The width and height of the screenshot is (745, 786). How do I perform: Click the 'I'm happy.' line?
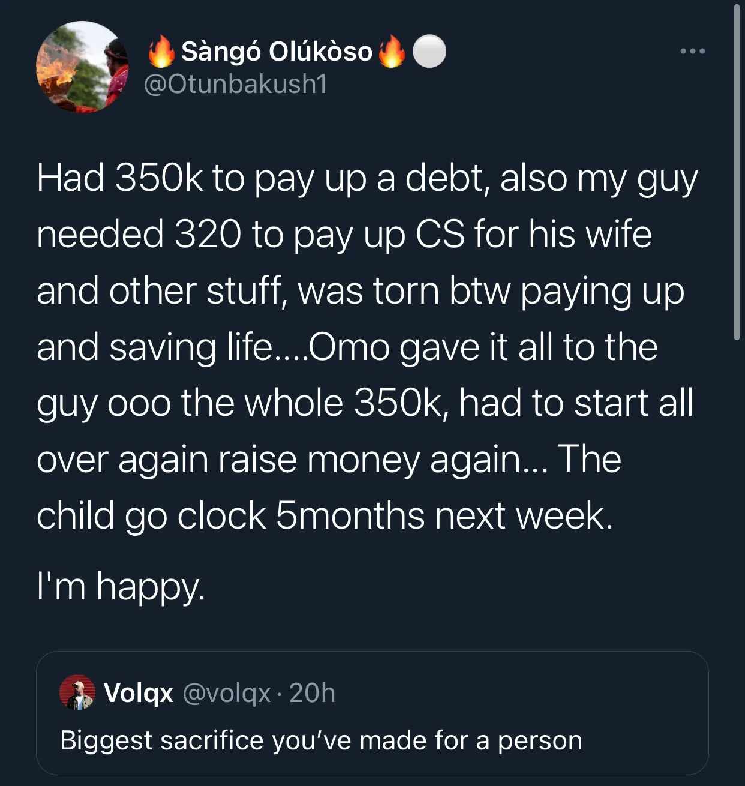click(x=121, y=586)
